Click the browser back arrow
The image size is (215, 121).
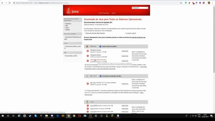click(2, 3)
